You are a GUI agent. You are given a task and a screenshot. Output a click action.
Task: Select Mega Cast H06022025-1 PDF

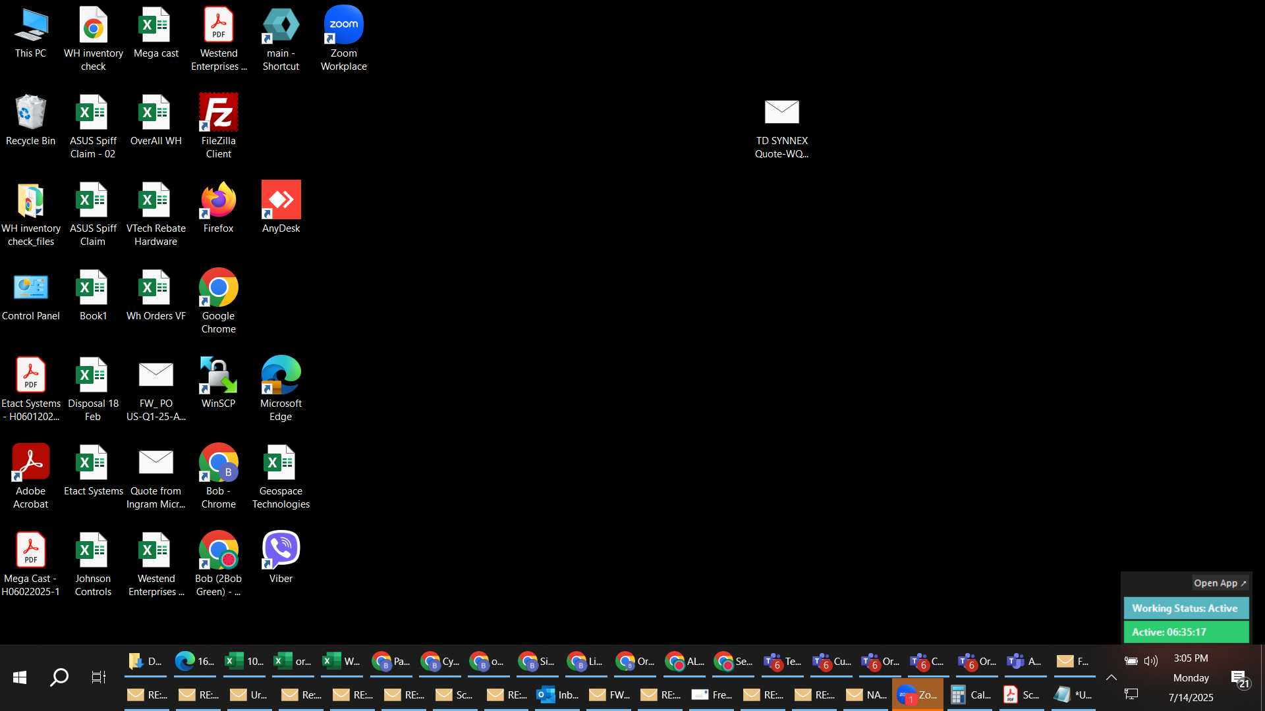[x=30, y=564]
